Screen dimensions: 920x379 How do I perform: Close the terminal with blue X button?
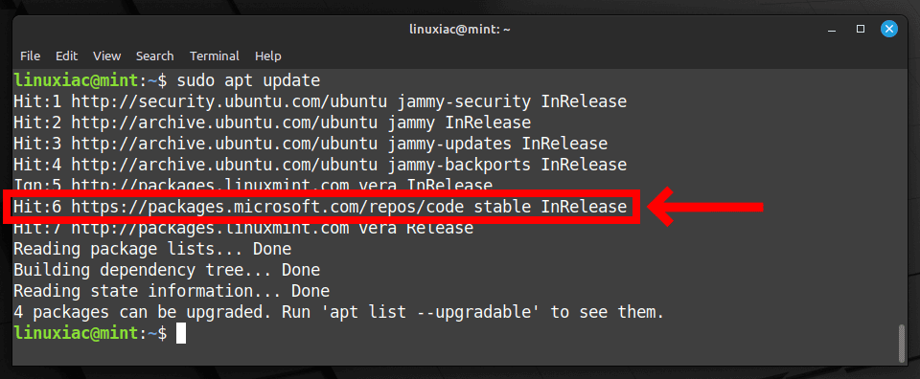[889, 29]
